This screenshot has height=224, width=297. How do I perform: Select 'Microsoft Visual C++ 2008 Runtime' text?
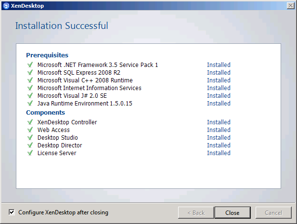tap(85, 80)
